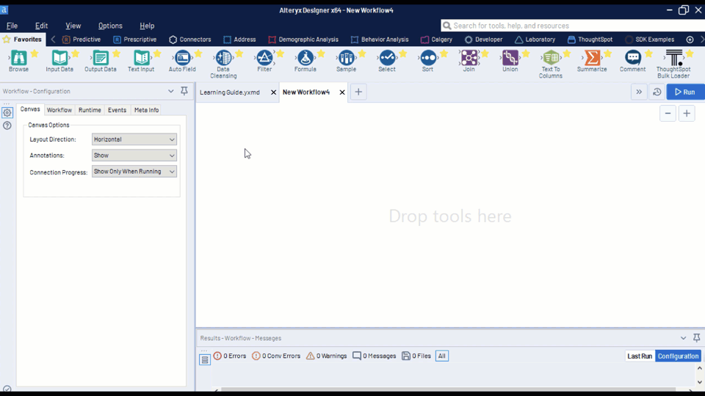
Task: Toggle the favorite star on Input Data tool
Action: (x=76, y=54)
